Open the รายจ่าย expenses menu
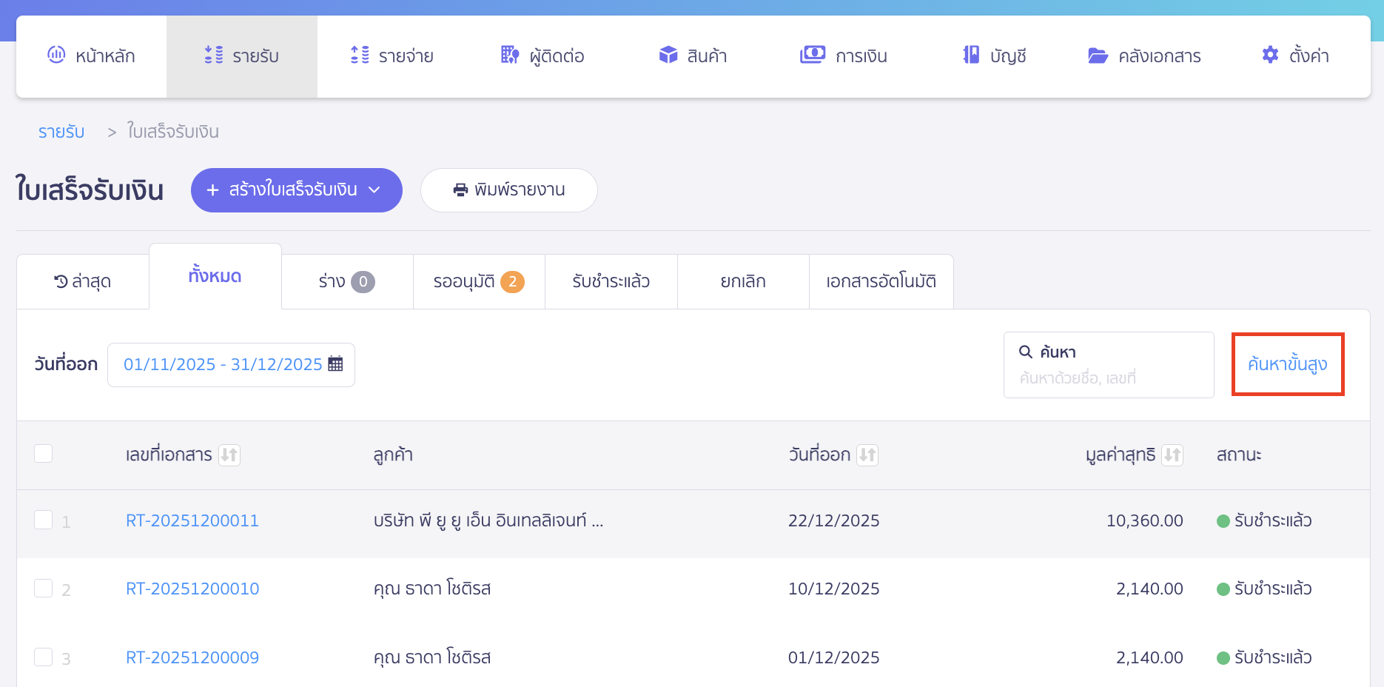 392,56
